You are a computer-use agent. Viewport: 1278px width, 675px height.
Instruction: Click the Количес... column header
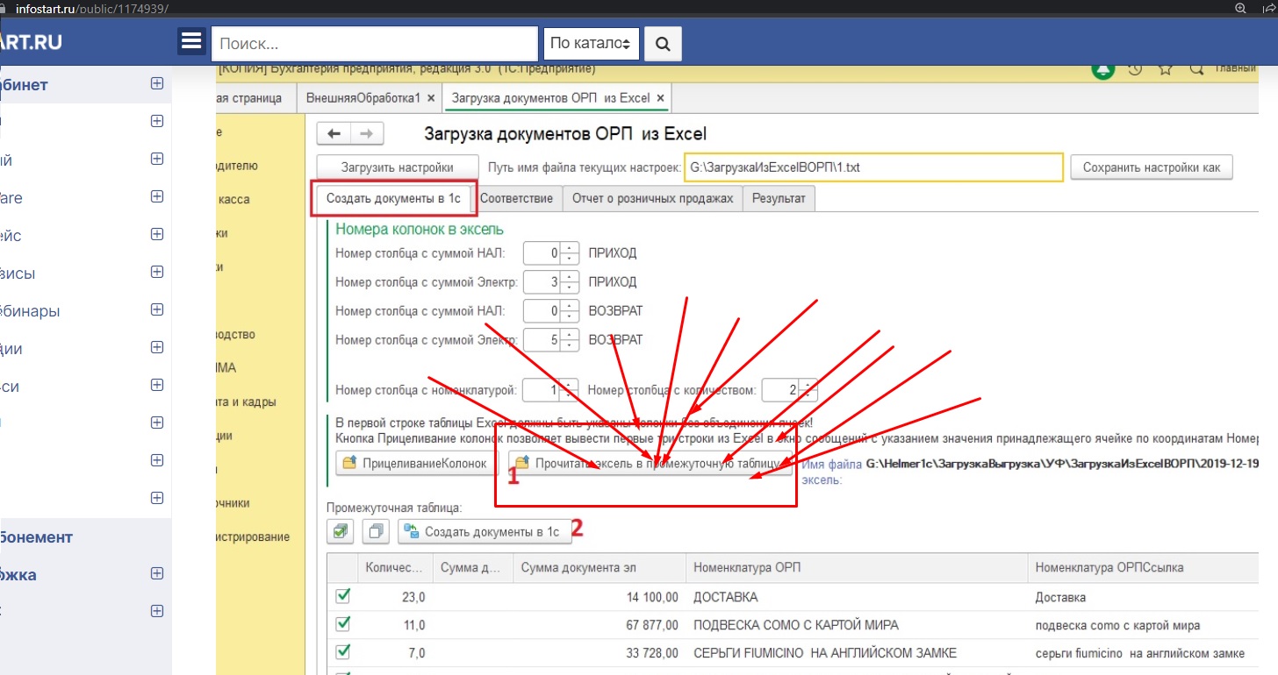(395, 568)
